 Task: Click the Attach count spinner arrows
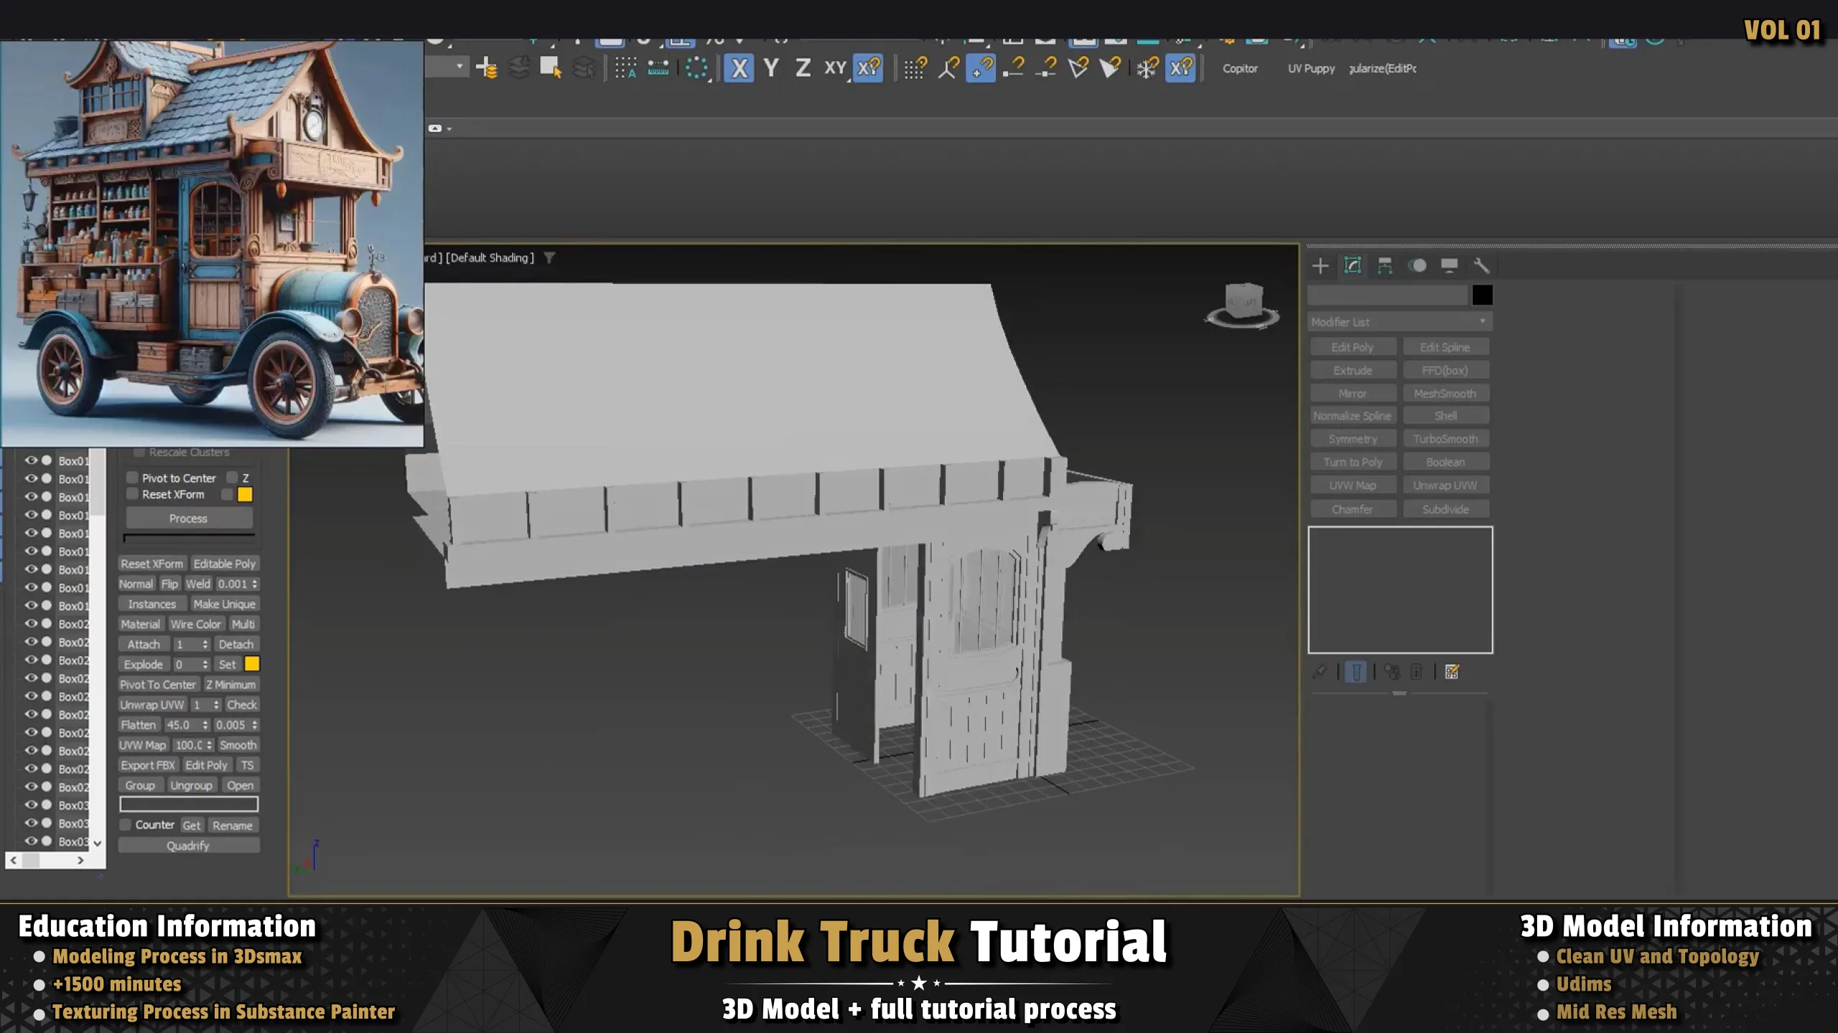point(205,644)
